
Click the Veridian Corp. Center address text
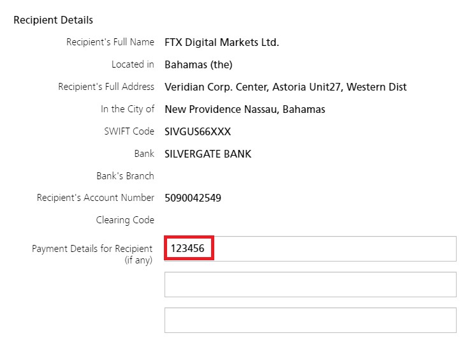pyautogui.click(x=286, y=87)
